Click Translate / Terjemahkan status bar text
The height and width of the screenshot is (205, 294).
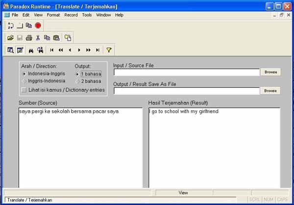[29, 200]
